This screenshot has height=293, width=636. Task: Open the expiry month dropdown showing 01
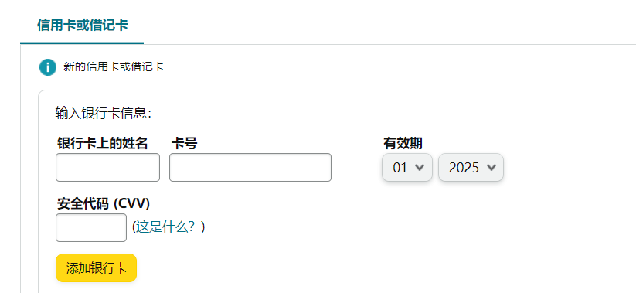coord(407,167)
